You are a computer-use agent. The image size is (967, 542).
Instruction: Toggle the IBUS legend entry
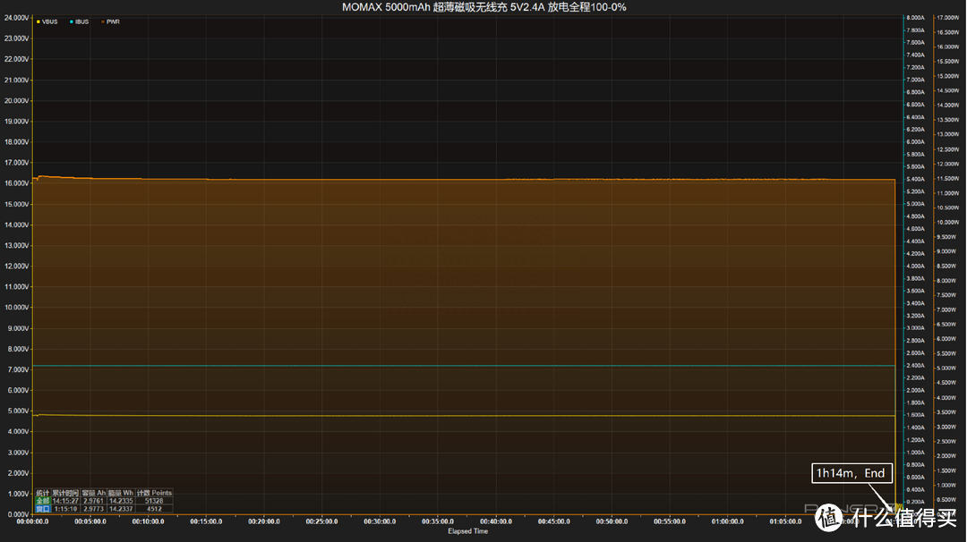80,21
